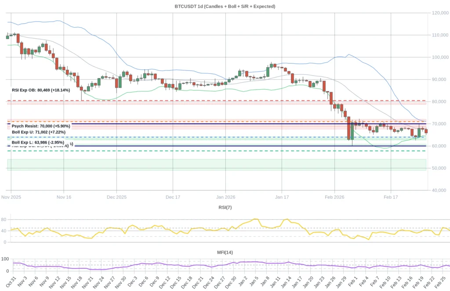Viewport: 450px width, 291px height.
Task: Click the 70,000 price axis value
Action: 439,123
